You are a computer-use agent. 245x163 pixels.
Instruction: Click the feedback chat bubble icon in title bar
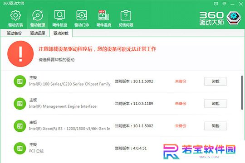click(216, 4)
